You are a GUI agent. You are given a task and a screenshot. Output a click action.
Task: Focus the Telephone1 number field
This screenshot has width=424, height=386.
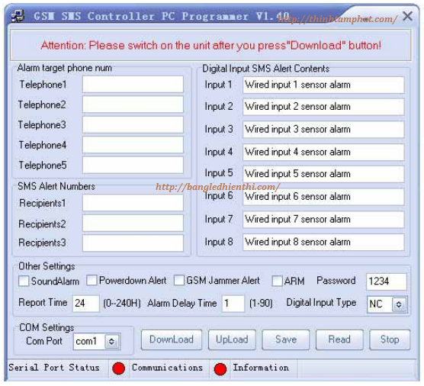pos(133,85)
